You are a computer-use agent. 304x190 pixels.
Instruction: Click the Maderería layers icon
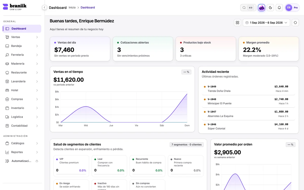click(x=7, y=64)
